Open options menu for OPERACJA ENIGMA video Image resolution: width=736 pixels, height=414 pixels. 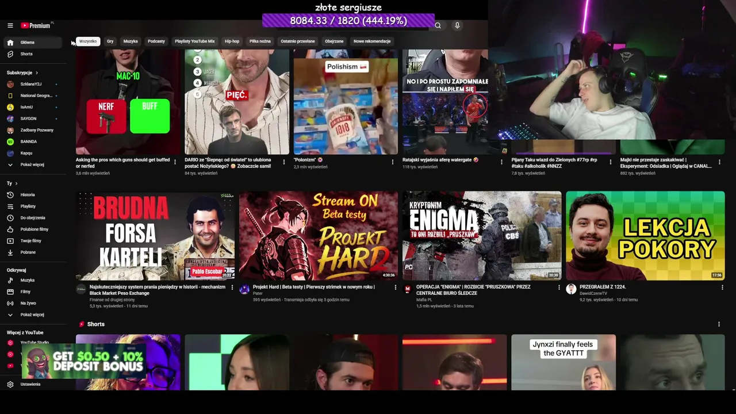[558, 287]
